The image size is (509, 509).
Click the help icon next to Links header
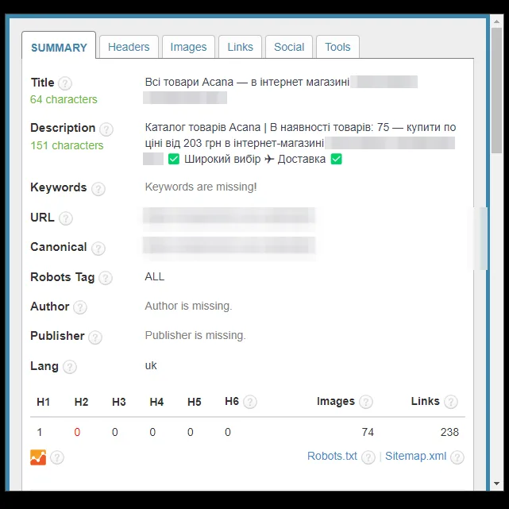[451, 402]
